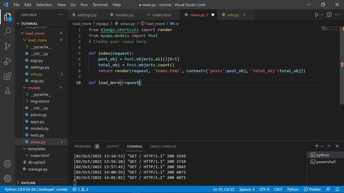Switch to models.py tab
This screenshot has width=344, height=193.
point(124,15)
